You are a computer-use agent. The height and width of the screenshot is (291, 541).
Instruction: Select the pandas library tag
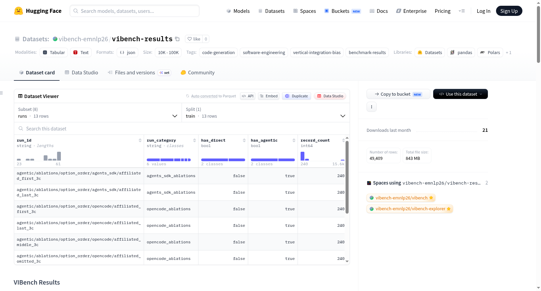point(461,52)
